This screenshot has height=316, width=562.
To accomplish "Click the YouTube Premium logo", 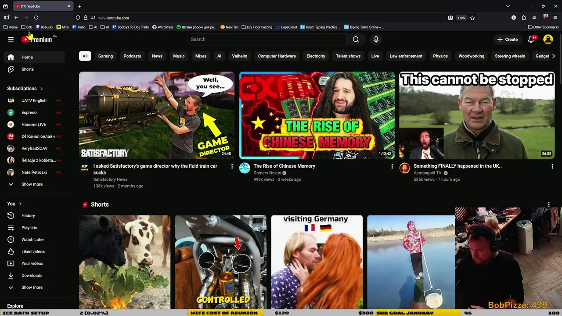I will [37, 39].
